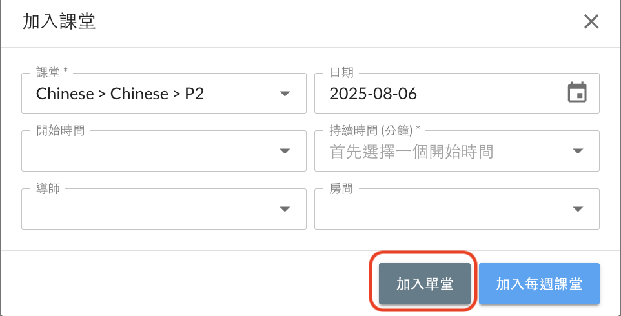Click the 加入每週課堂 button
The height and width of the screenshot is (316, 621).
(539, 284)
